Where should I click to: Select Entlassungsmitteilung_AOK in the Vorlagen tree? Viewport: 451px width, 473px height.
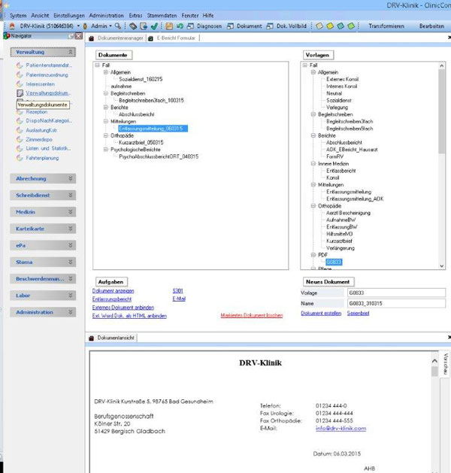(x=355, y=199)
